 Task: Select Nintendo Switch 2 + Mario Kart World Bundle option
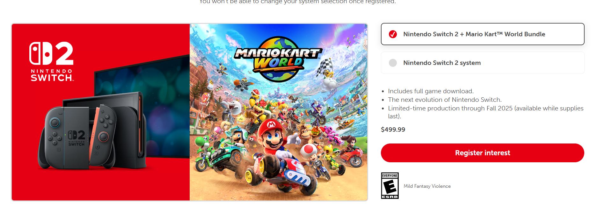pos(483,34)
